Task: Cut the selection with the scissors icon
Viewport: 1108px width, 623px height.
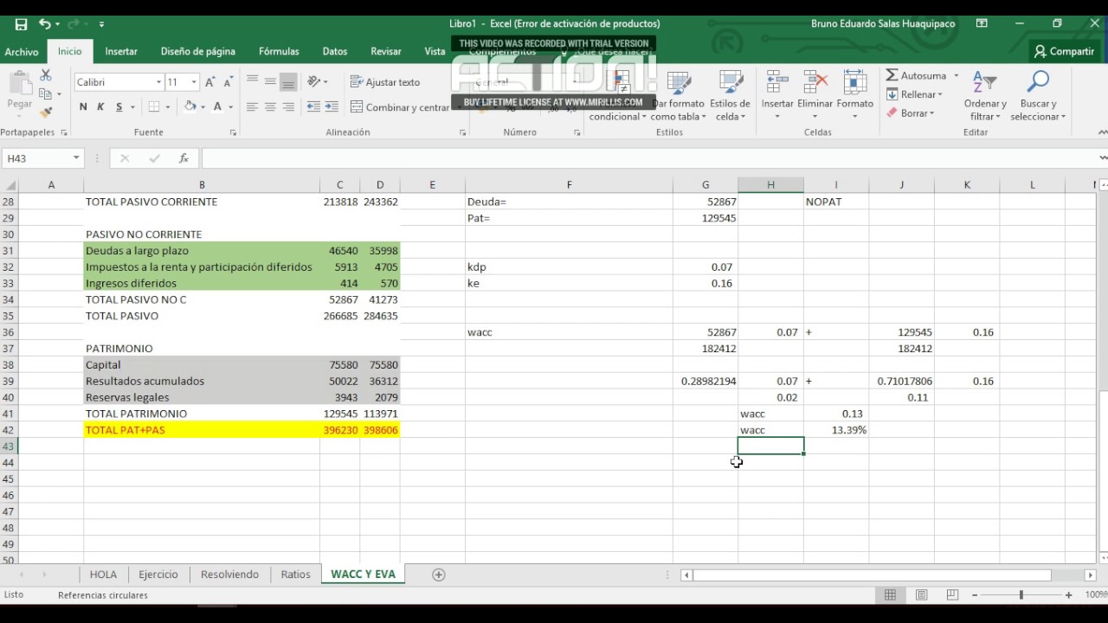Action: pyautogui.click(x=46, y=76)
